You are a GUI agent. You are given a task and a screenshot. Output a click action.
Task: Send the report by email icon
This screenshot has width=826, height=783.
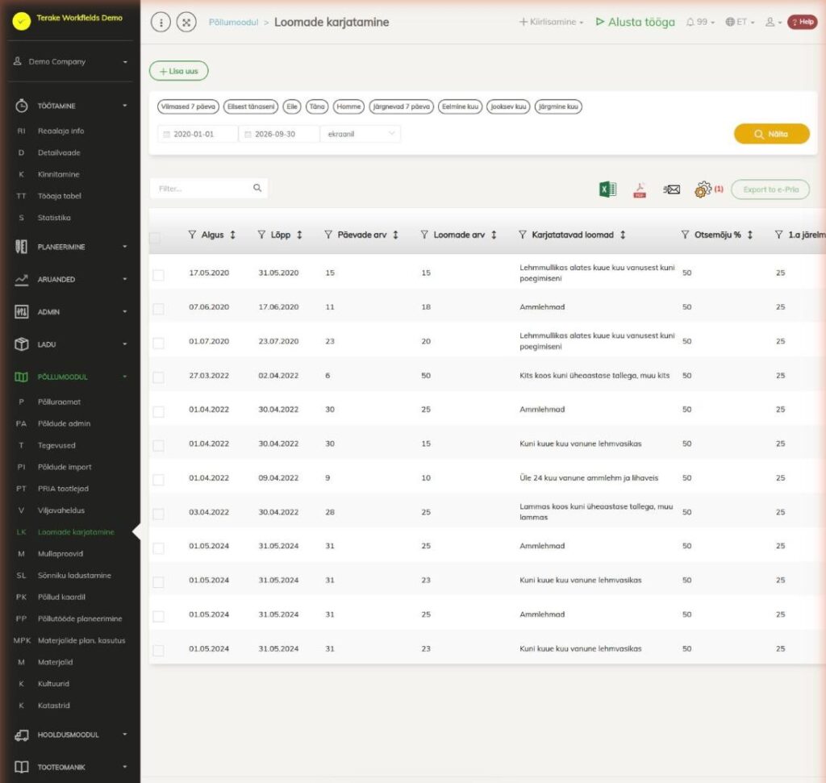[671, 189]
